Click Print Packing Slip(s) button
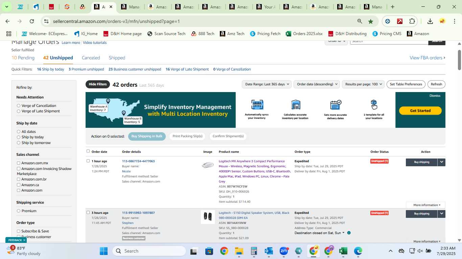Viewport: 462px width, 259px height. pos(187,136)
